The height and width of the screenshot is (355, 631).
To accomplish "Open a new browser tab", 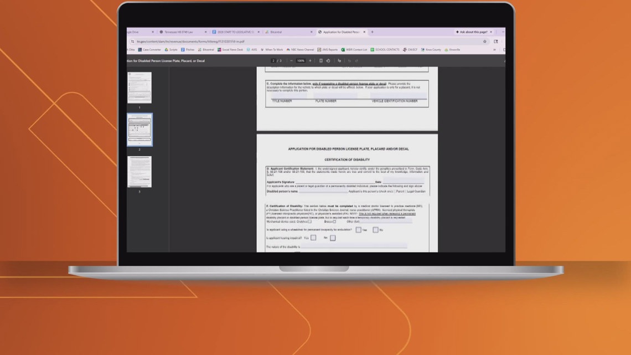I will pyautogui.click(x=372, y=32).
